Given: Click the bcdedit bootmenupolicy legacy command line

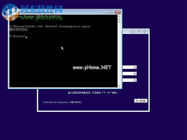Looking at the screenshot, I should (x=50, y=27).
